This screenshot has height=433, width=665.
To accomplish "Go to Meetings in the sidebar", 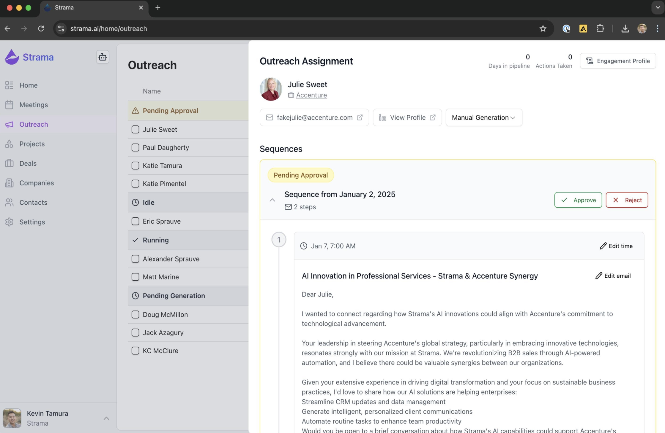I will coord(33,105).
